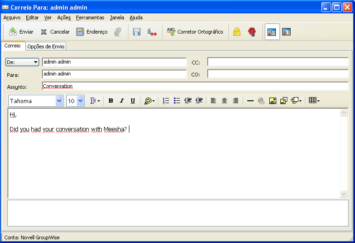The width and height of the screenshot is (355, 243).
Task: Open the font size 10 dropdown
Action: click(81, 101)
